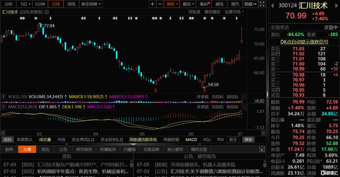Toggle the 深股通持股变化 indicator
Viewport: 340px width, 177px height.
coord(143,140)
